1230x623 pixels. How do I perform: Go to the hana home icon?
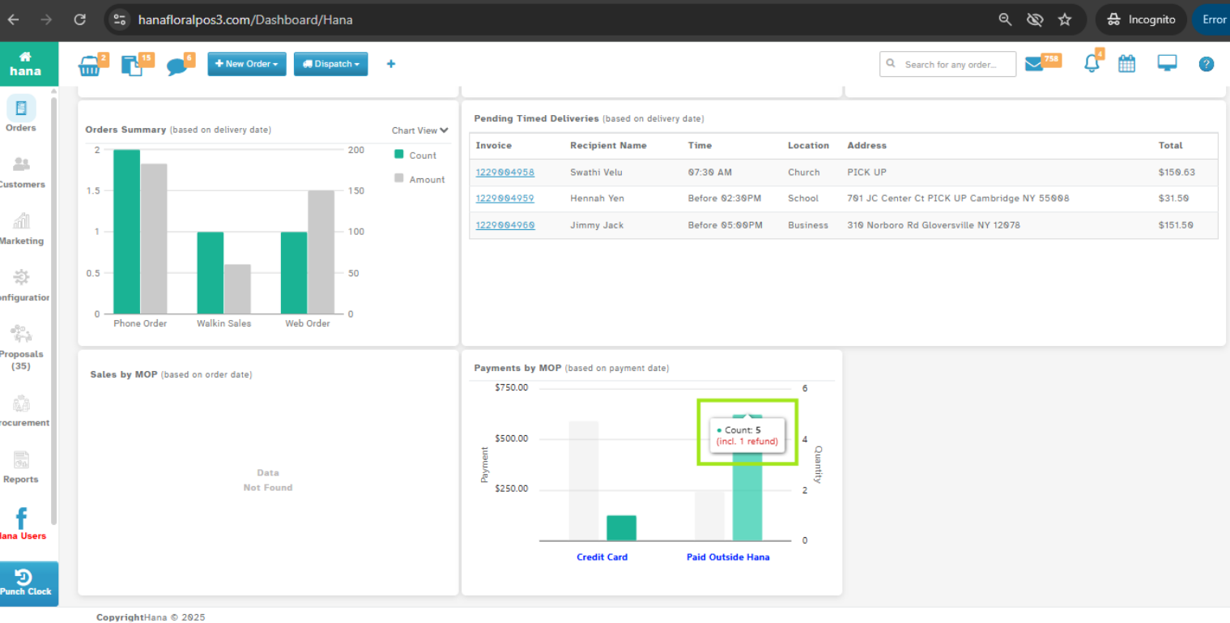pos(25,63)
